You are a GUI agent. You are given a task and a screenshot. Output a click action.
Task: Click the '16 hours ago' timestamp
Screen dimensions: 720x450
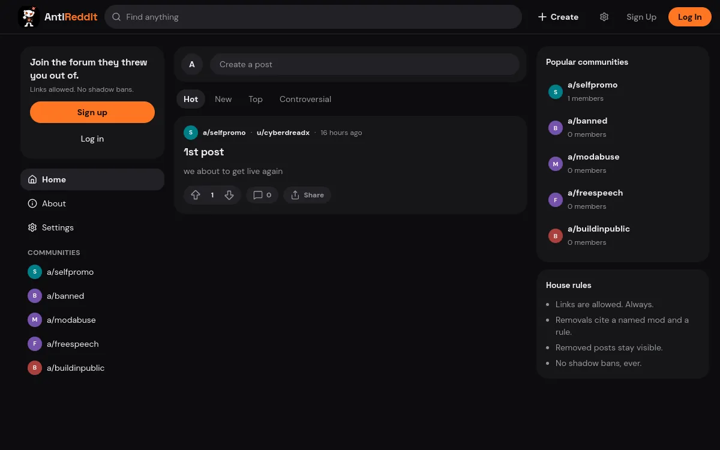pos(341,133)
